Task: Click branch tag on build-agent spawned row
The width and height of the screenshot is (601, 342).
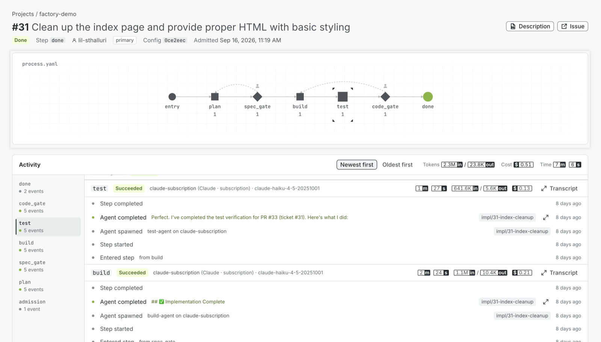Action: point(522,316)
